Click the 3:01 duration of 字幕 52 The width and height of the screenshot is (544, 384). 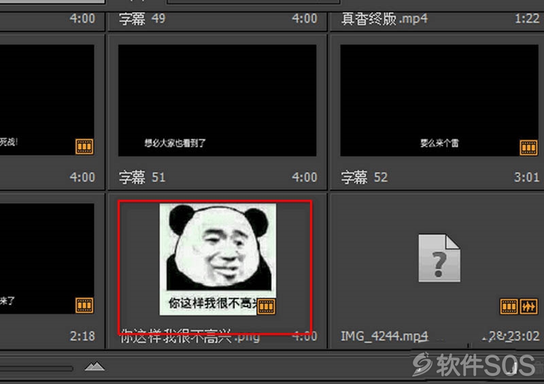[526, 177]
